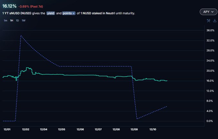Image resolution: width=218 pixels, height=139 pixels.
Task: Click the 0.0% y-axis label
Action: tap(210, 121)
